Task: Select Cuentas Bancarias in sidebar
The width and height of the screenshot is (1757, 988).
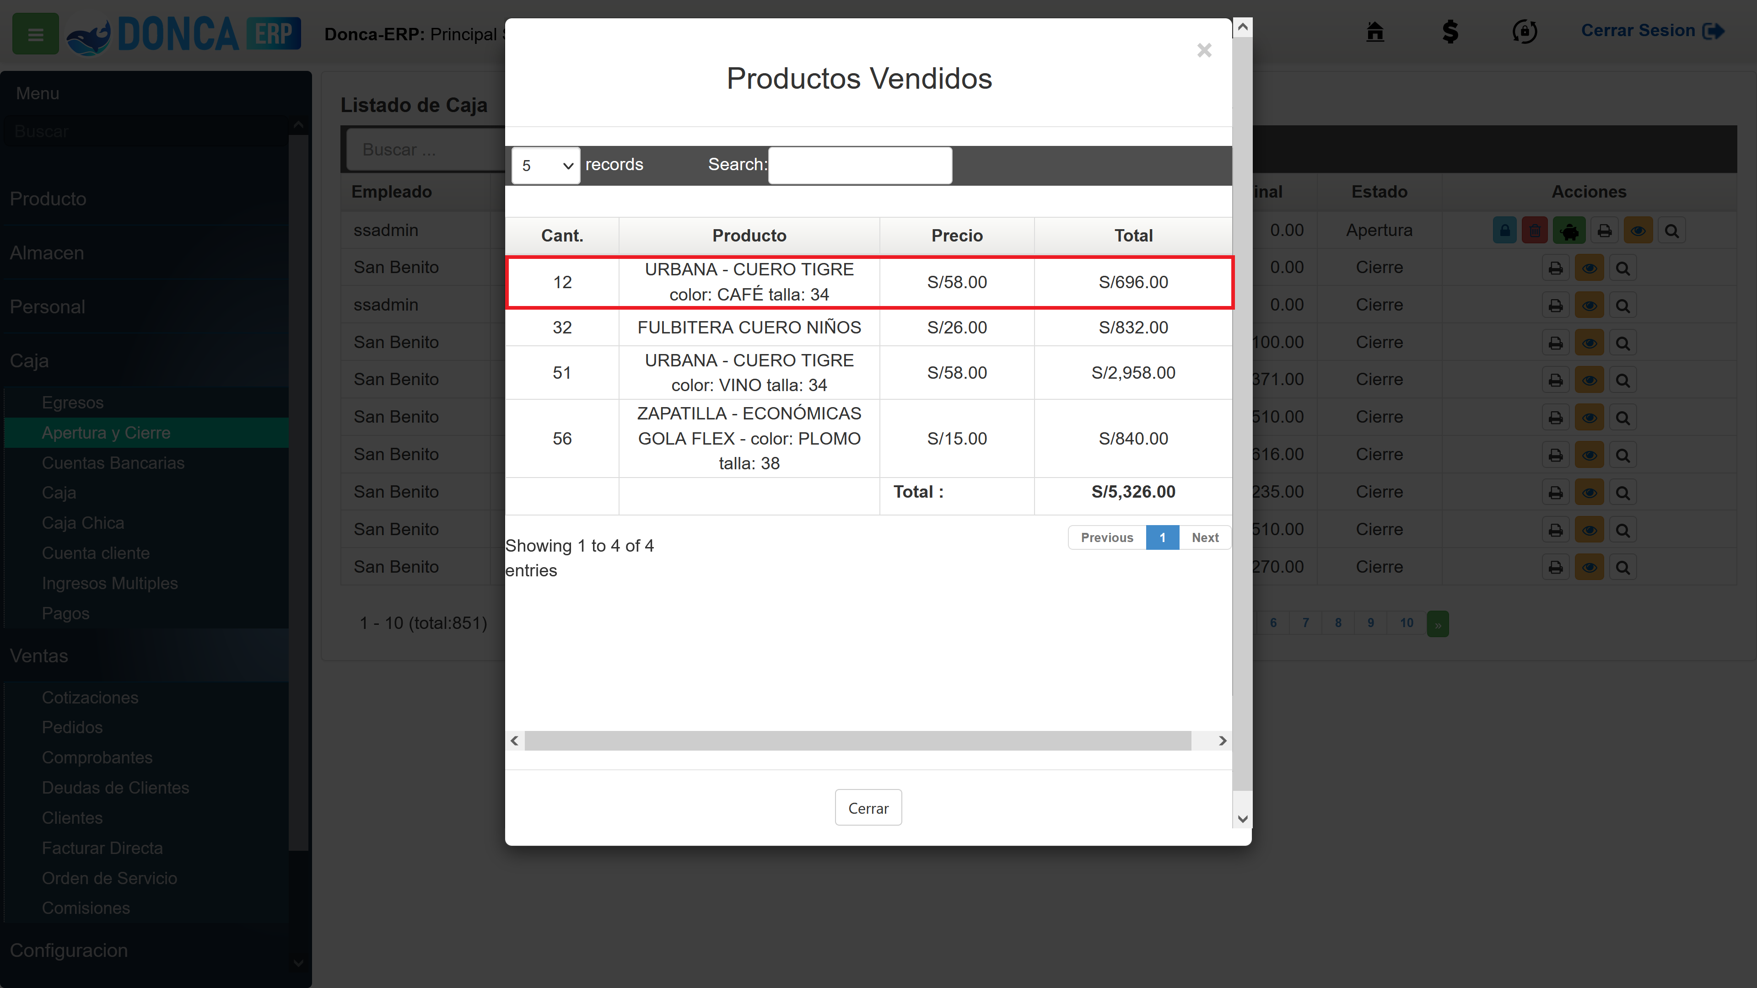Action: (113, 463)
